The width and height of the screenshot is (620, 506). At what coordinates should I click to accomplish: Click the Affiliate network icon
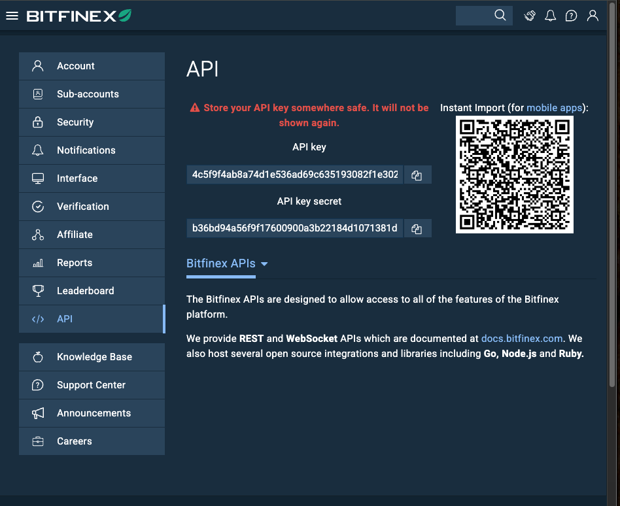point(38,235)
